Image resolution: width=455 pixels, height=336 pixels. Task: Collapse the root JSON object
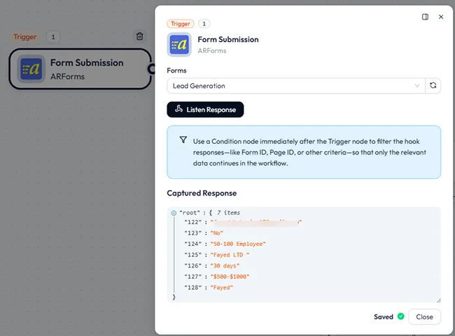tap(174, 212)
